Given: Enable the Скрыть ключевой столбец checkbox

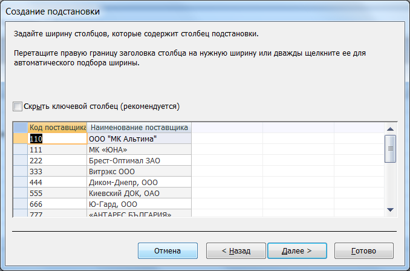Looking at the screenshot, I should click(x=18, y=106).
